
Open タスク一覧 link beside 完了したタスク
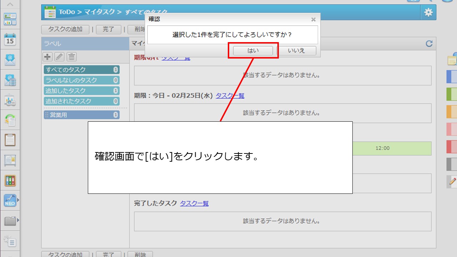click(194, 203)
